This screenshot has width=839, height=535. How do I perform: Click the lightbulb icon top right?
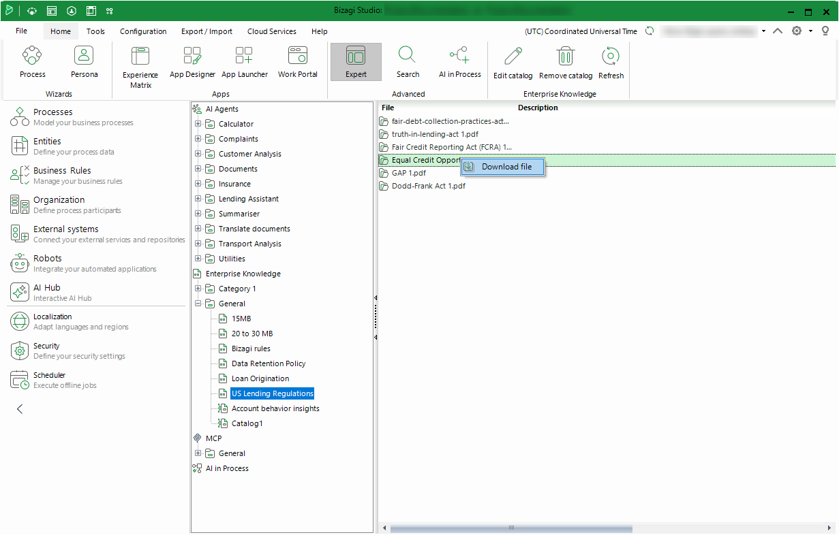pos(825,31)
